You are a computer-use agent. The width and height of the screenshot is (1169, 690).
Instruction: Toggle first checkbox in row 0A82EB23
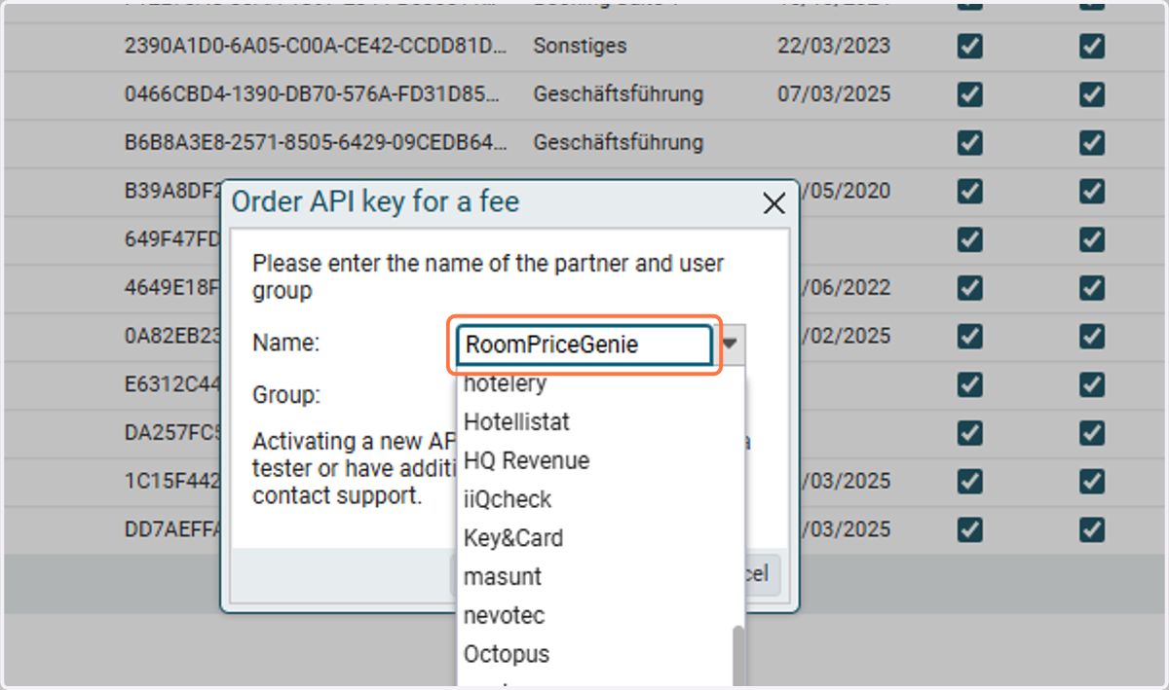pos(969,337)
